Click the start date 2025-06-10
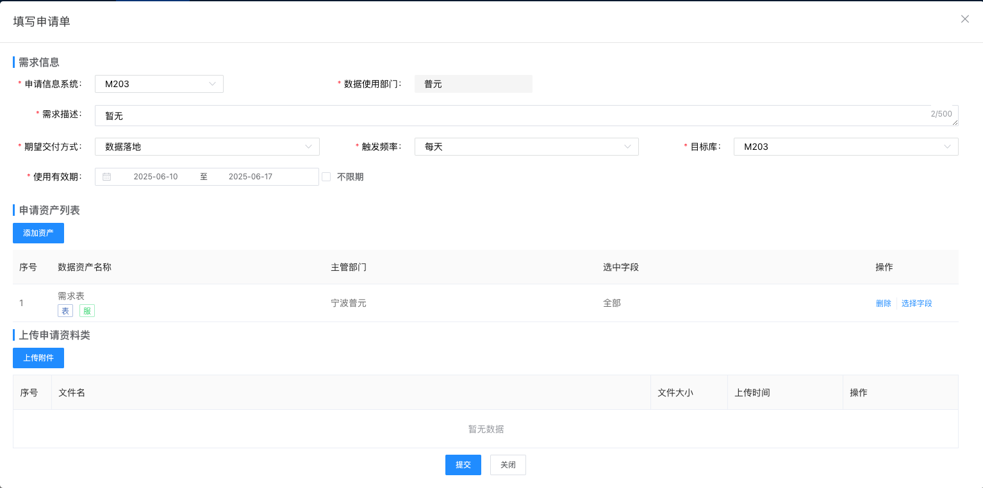The image size is (983, 488). coord(156,177)
